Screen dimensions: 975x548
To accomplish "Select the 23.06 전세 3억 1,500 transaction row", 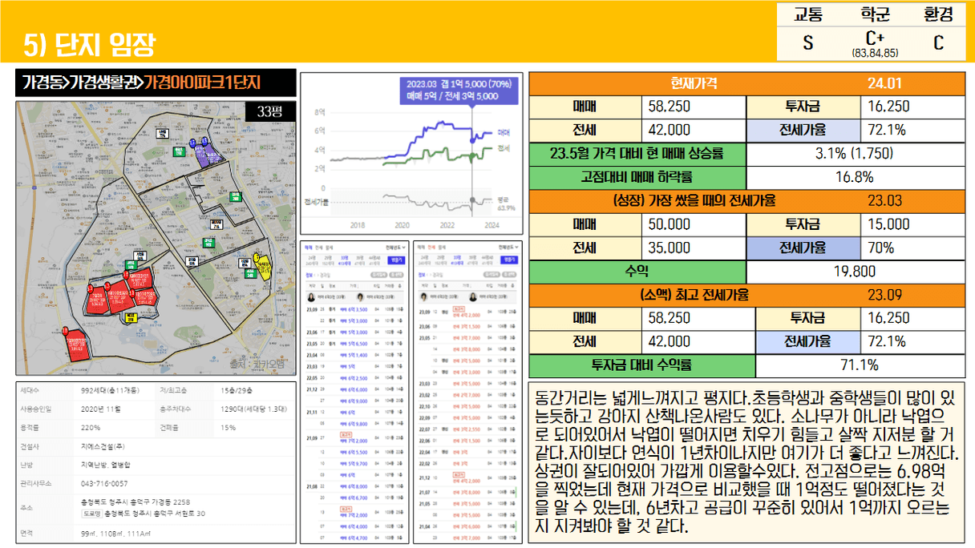I will (x=467, y=326).
